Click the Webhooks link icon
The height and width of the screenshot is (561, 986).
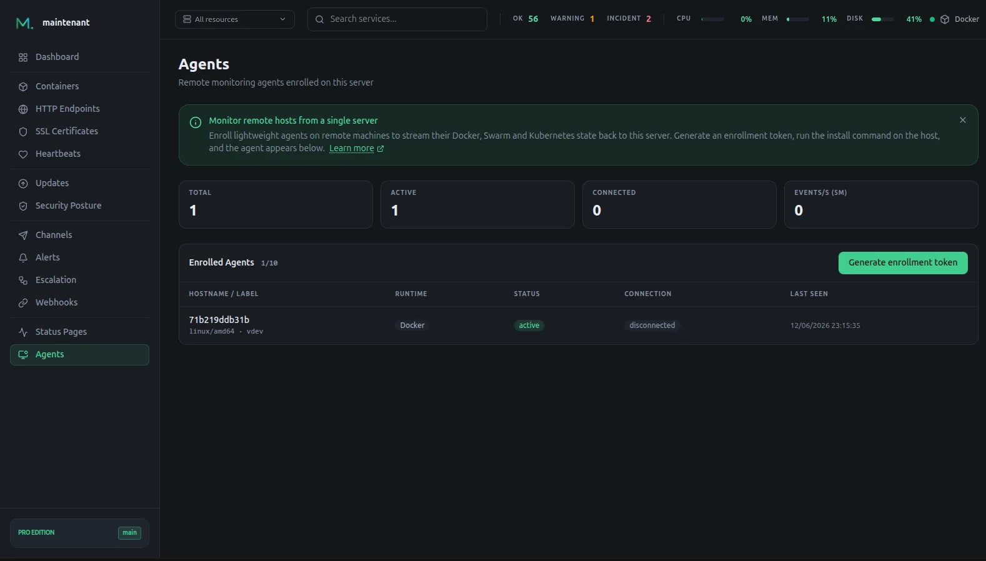click(x=23, y=303)
